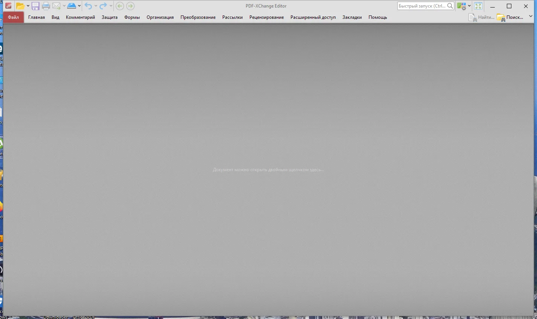Viewport: 537px width, 319px height.
Task: Click the Email envelope icon
Action: coord(57,6)
